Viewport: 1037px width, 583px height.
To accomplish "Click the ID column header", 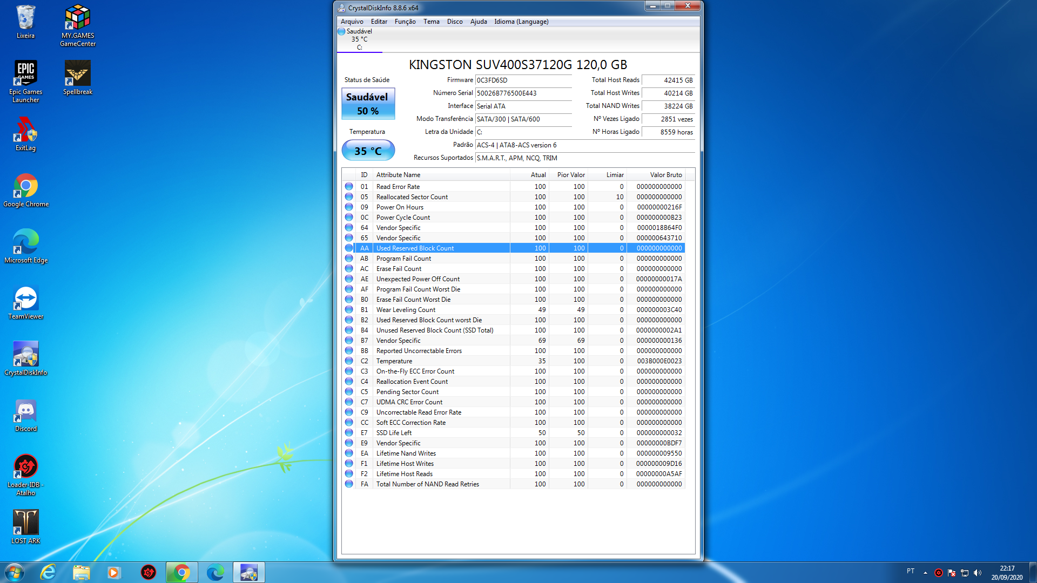I will click(x=364, y=175).
